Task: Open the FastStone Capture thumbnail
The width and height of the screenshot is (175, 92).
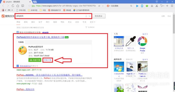Action: pos(142,67)
